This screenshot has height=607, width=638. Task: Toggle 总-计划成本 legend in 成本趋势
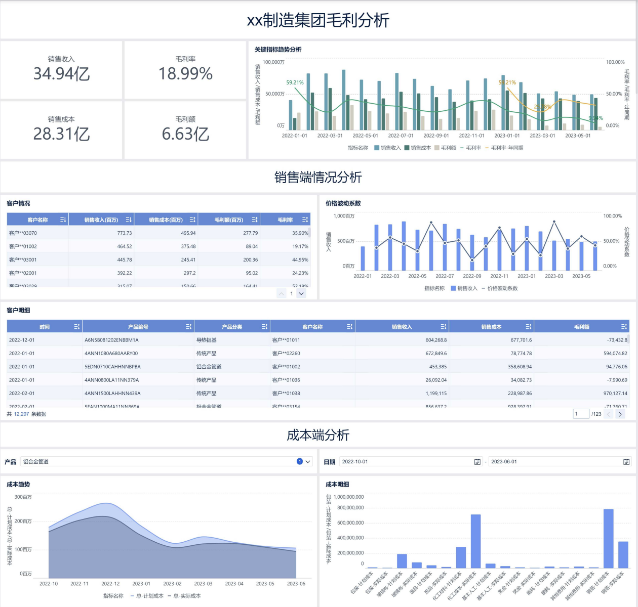point(147,596)
